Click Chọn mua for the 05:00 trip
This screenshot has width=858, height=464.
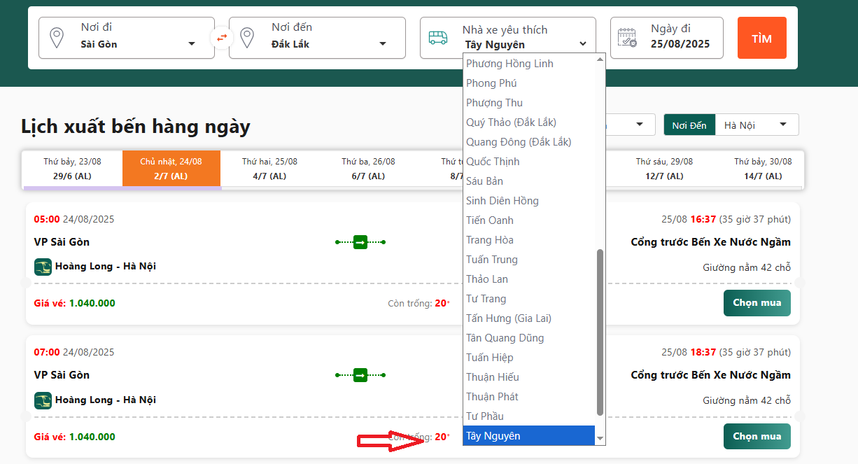pos(757,303)
